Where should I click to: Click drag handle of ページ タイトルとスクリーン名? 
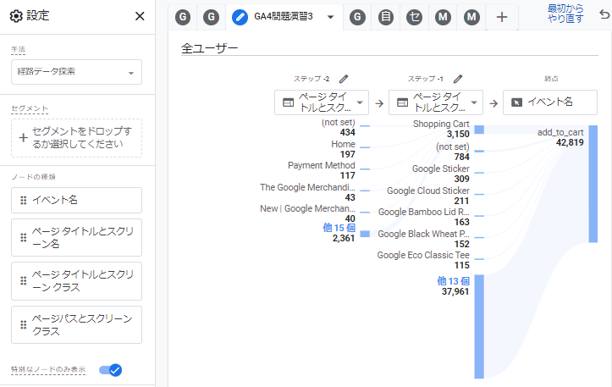24,237
